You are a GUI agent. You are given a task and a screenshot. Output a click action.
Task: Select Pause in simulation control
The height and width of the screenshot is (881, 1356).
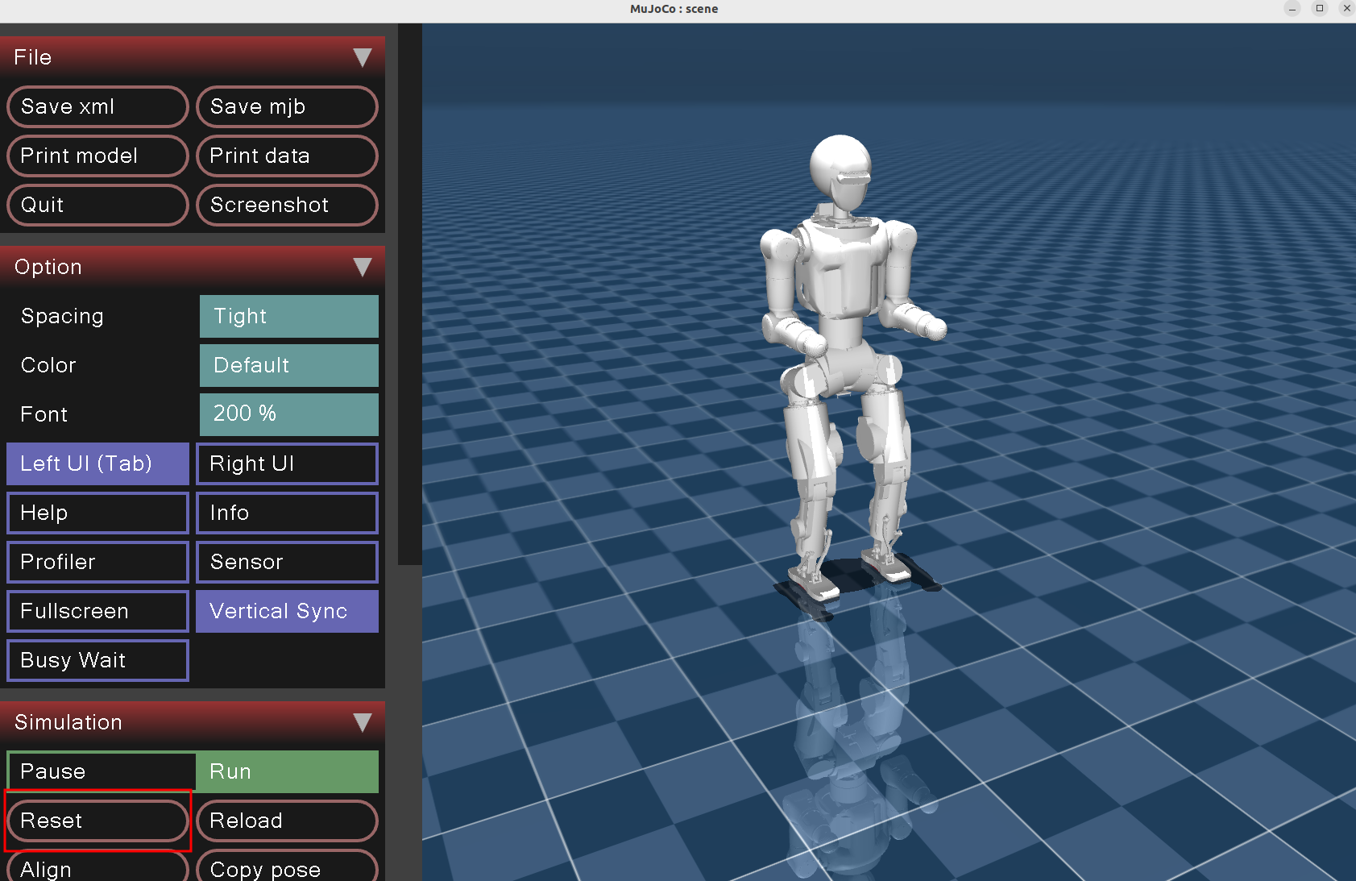coord(102,771)
